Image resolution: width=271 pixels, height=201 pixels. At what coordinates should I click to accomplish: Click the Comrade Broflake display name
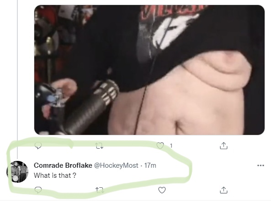pyautogui.click(x=63, y=165)
